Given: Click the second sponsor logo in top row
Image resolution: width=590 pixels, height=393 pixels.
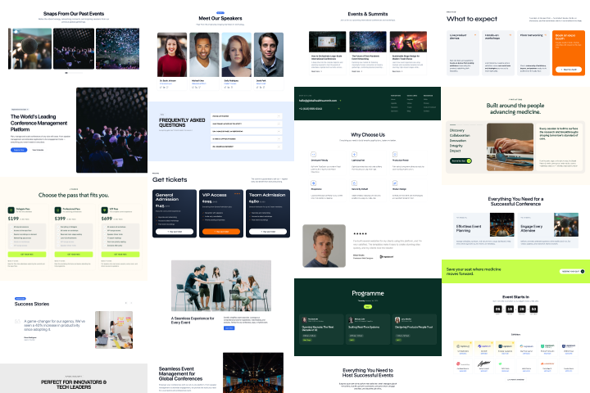Looking at the screenshot, I should pyautogui.click(x=484, y=346).
